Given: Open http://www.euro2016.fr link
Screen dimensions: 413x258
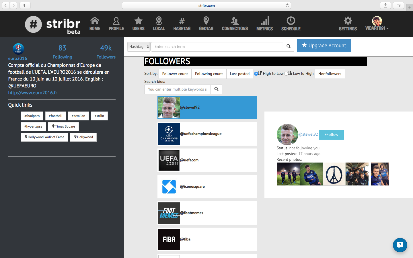Looking at the screenshot, I should (33, 93).
